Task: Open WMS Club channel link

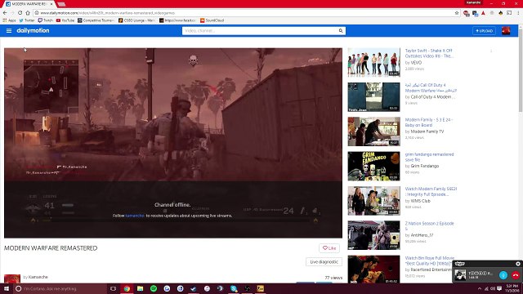Action: point(420,201)
